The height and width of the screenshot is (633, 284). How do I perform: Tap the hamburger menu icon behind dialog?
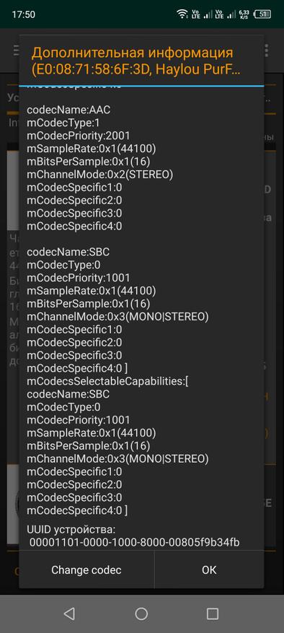16,51
